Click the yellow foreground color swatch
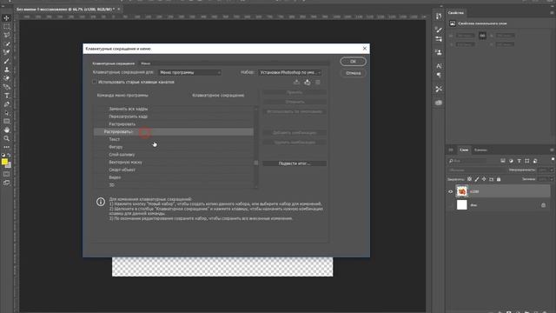 coord(4,162)
